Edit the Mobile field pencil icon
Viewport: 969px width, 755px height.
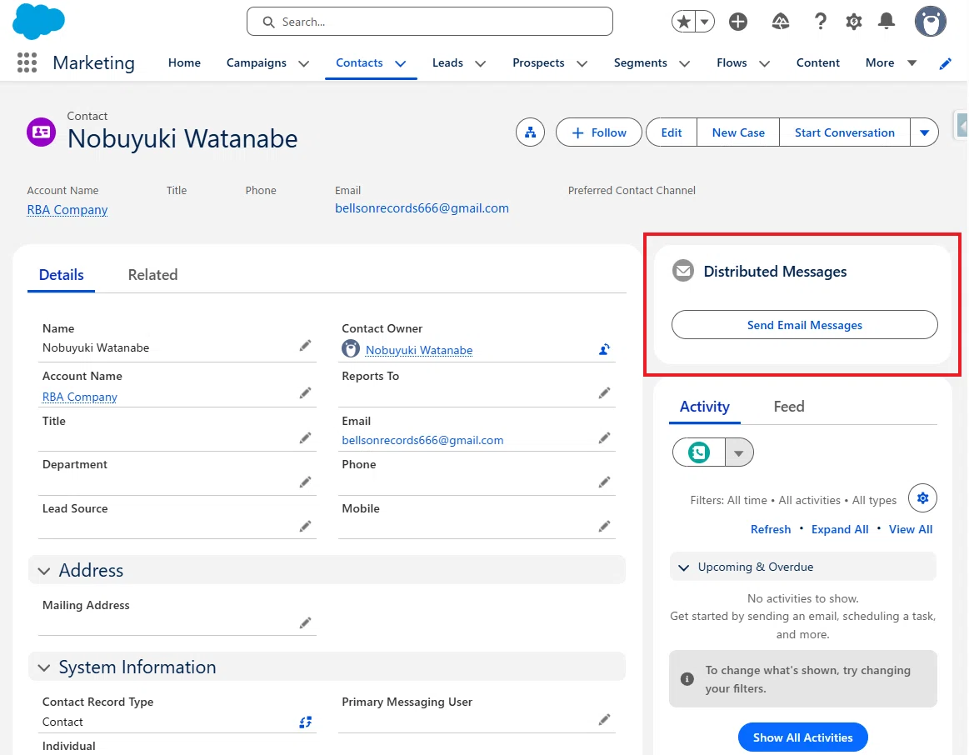click(604, 527)
